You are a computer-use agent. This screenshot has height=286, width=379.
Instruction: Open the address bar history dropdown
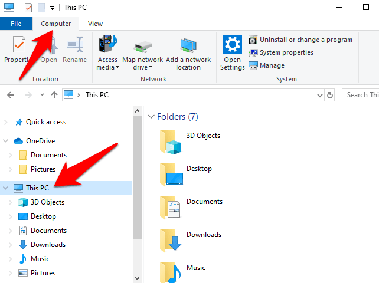tap(320, 96)
